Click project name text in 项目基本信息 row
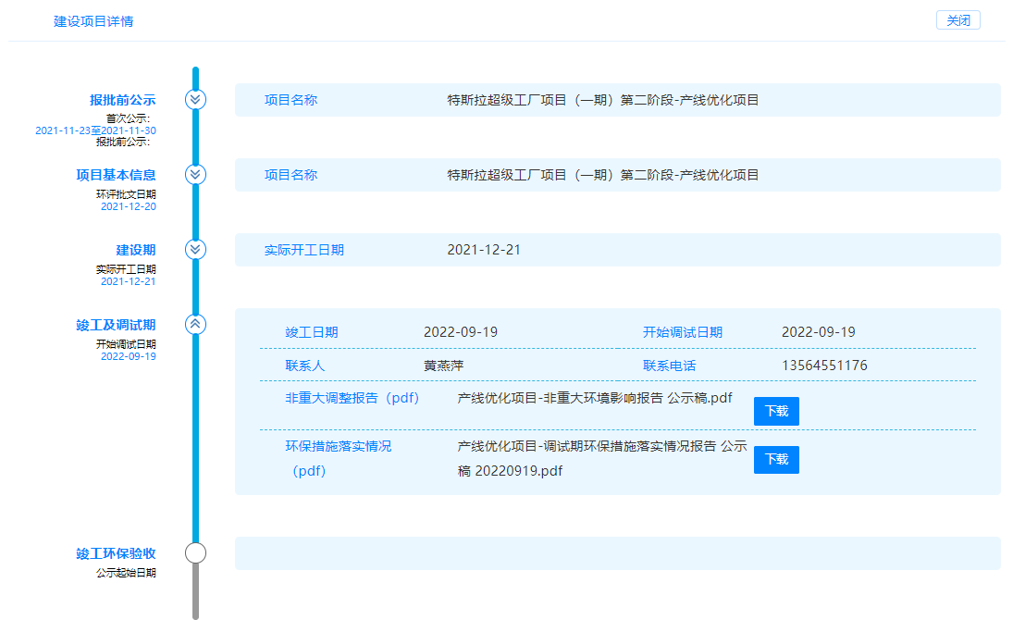The image size is (1013, 620). [603, 175]
